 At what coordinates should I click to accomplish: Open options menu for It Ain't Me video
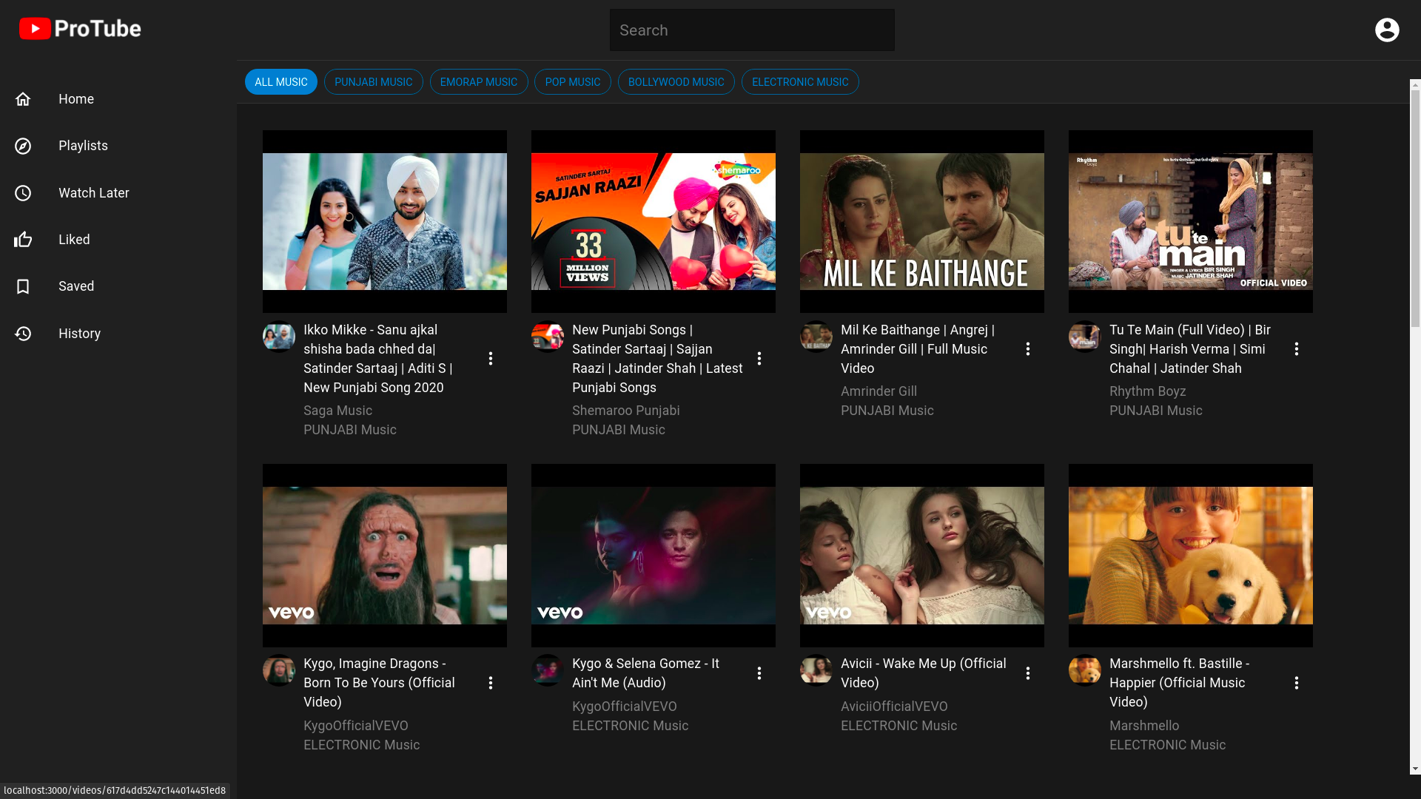tap(759, 673)
